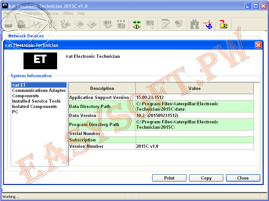
Task: Open Logged Diagnostic Codes toolbar icon
Action: tap(66, 24)
